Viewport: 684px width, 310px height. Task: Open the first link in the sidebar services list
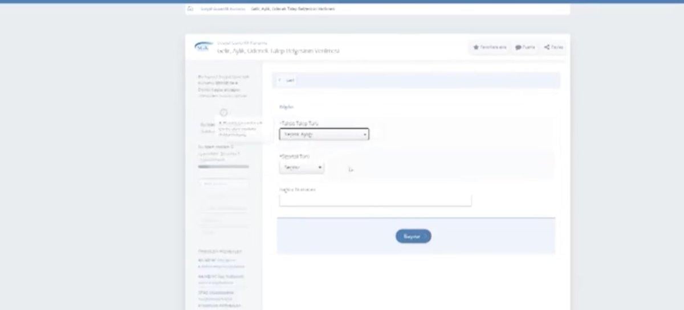(221, 263)
